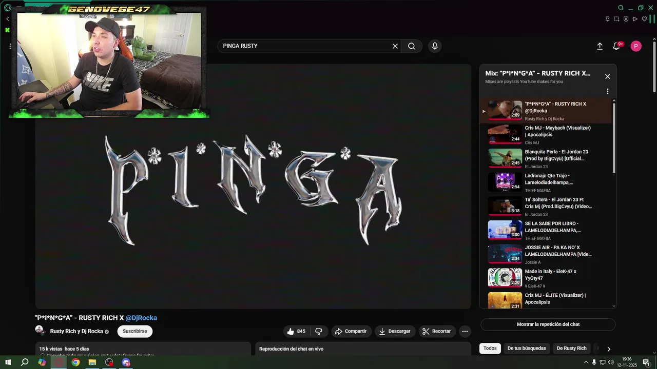657x369 pixels.
Task: Select JOSSIE AIR - PA KA NO' X item
Action: pyautogui.click(x=546, y=255)
